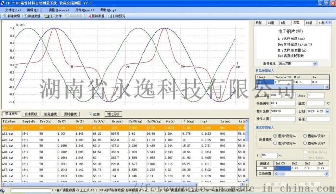
Task: Click the data table's vertical scroll-up arrow
Action: [x=246, y=121]
